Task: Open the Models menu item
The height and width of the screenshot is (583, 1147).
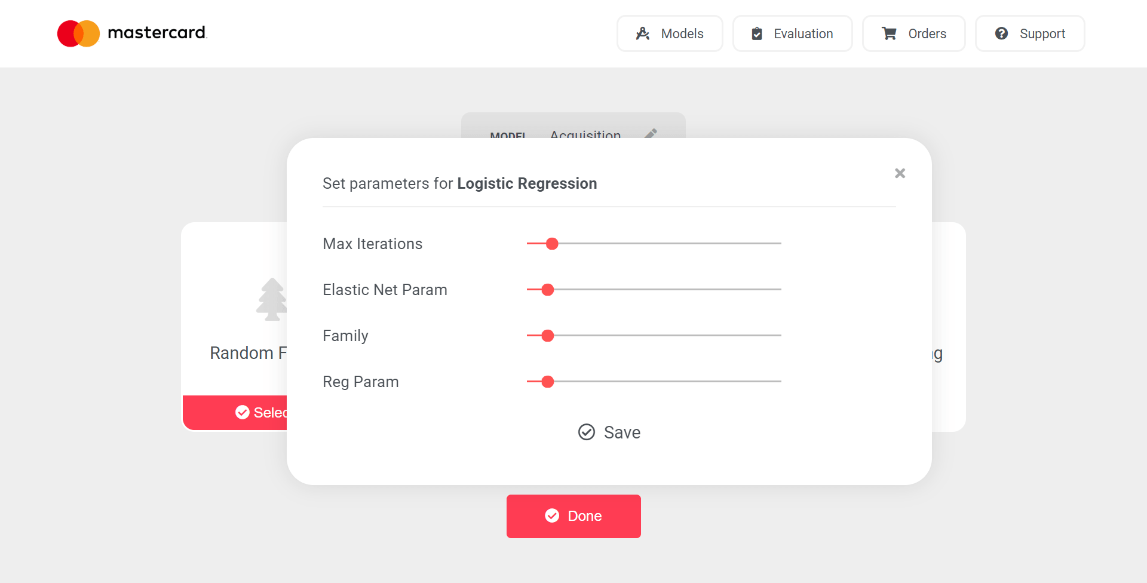Action: 670,33
